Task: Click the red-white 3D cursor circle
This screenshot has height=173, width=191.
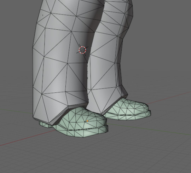Action: click(x=82, y=50)
